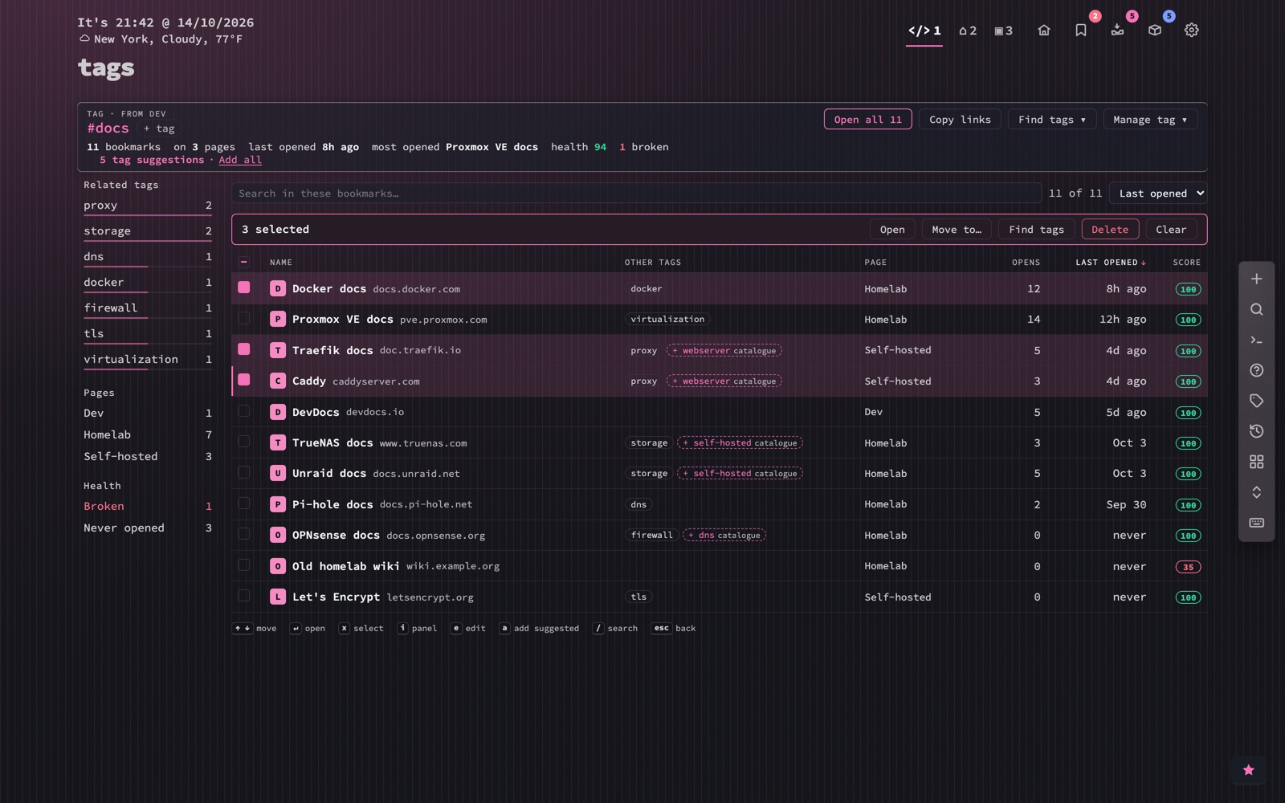The height and width of the screenshot is (803, 1285).
Task: Open the bookmarks icon with badge 2
Action: [1081, 31]
